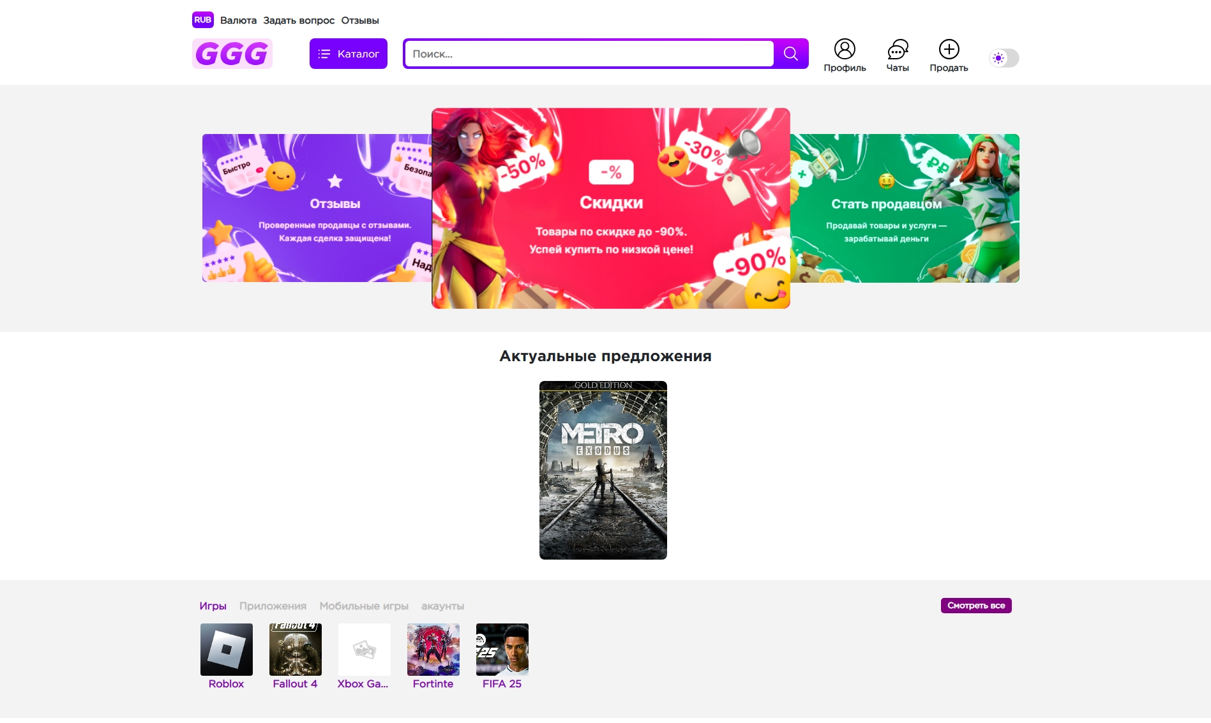This screenshot has width=1211, height=723.
Task: Open the Roblox game icon
Action: point(226,650)
